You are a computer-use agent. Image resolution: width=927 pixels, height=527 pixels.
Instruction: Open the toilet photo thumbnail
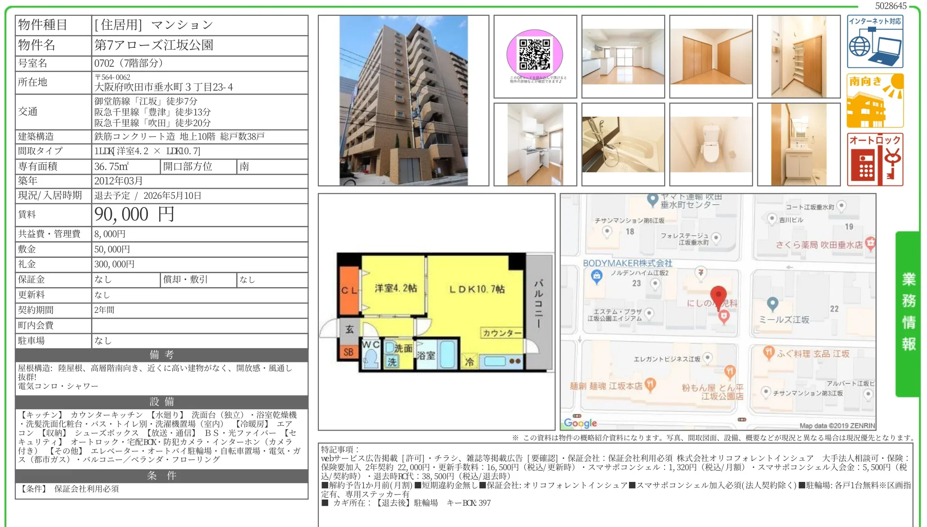click(711, 144)
